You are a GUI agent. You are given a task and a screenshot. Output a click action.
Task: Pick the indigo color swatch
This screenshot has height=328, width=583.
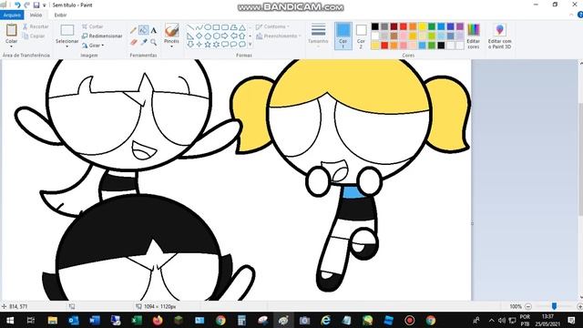pyautogui.click(x=451, y=26)
